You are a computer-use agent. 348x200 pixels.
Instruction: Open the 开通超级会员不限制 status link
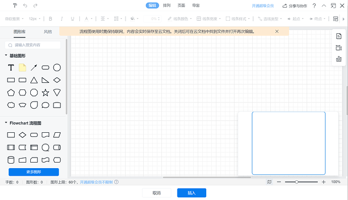pos(96,182)
